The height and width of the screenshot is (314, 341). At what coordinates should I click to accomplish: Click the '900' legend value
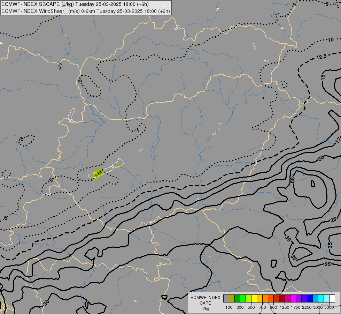[x=273, y=307]
